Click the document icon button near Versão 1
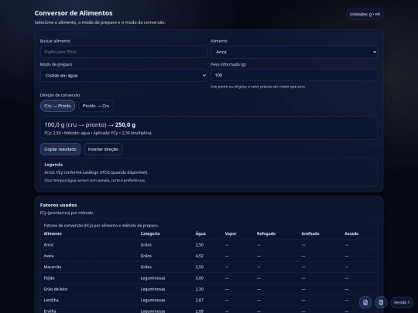 [365, 302]
